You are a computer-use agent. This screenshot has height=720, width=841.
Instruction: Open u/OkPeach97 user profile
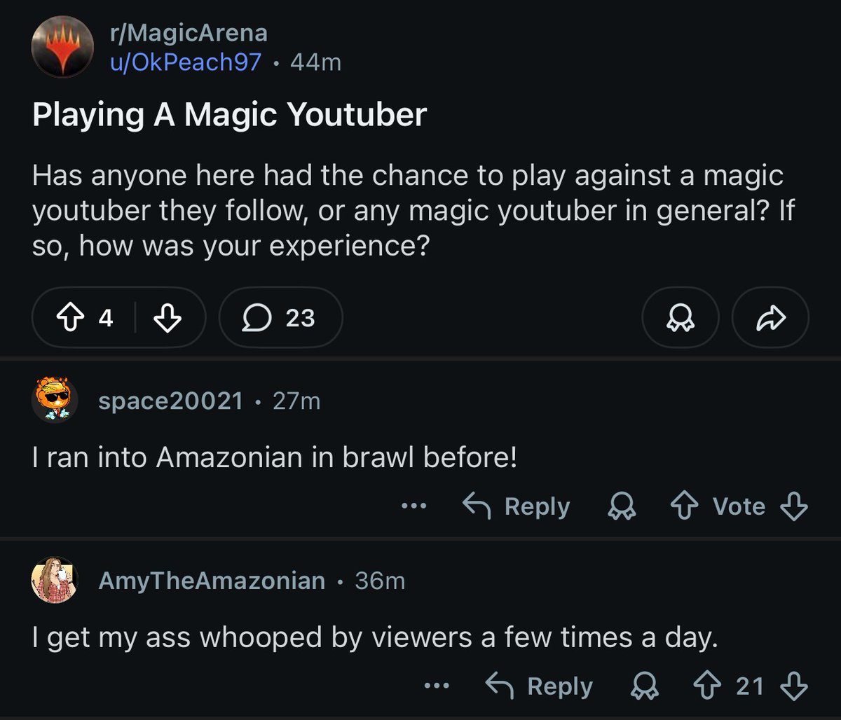point(186,62)
